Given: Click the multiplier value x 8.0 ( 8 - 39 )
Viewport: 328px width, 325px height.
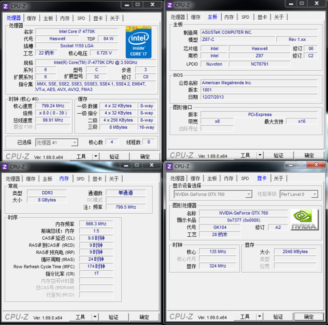Looking at the screenshot, I should pyautogui.click(x=53, y=113).
